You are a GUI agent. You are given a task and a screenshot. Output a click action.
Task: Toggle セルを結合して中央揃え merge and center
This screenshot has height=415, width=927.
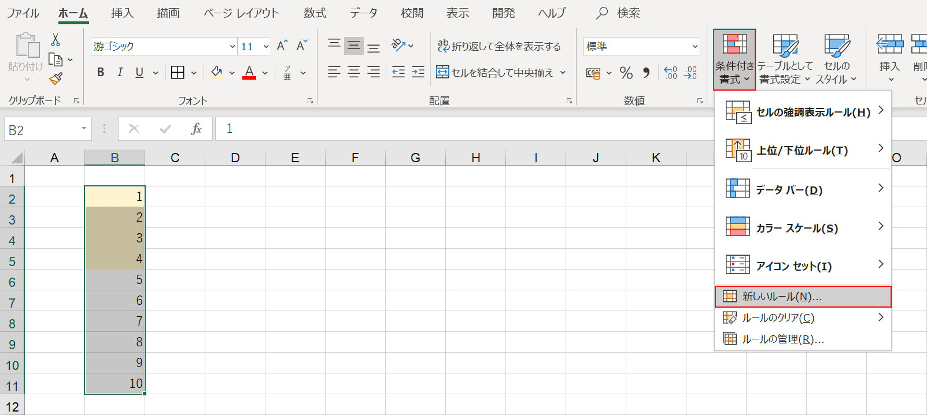click(494, 73)
